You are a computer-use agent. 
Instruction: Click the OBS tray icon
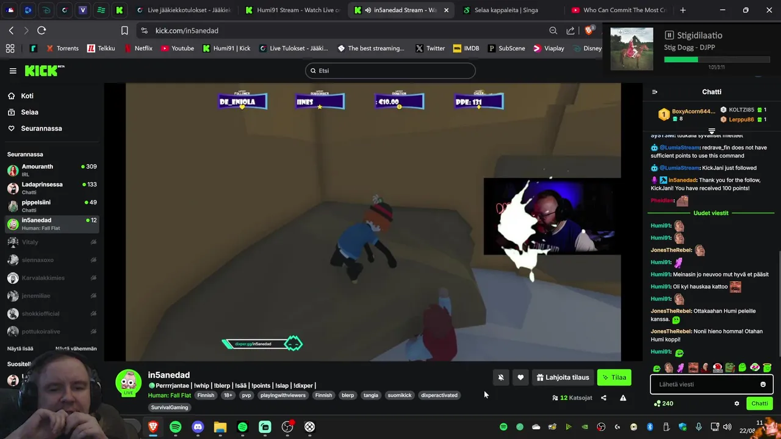click(601, 427)
